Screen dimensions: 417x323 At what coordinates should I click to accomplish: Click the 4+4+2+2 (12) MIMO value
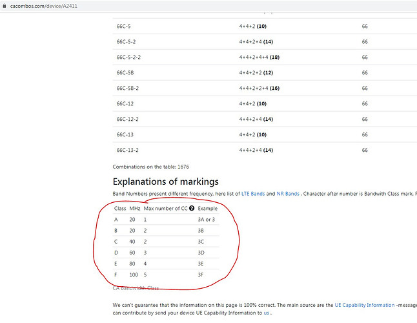pyautogui.click(x=256, y=72)
